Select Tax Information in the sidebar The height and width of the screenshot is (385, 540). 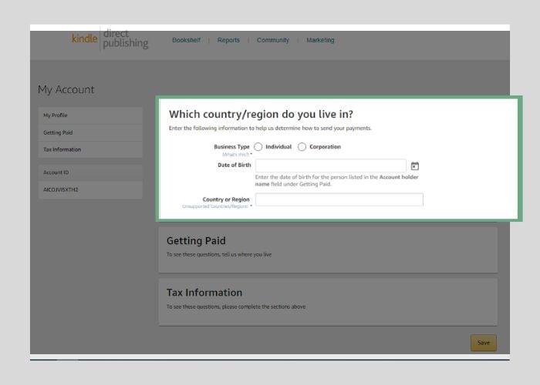point(90,149)
